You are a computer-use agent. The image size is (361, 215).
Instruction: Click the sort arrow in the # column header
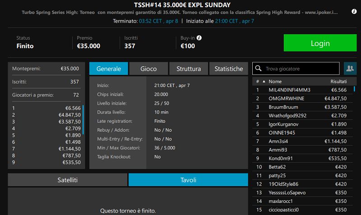pos(263,82)
